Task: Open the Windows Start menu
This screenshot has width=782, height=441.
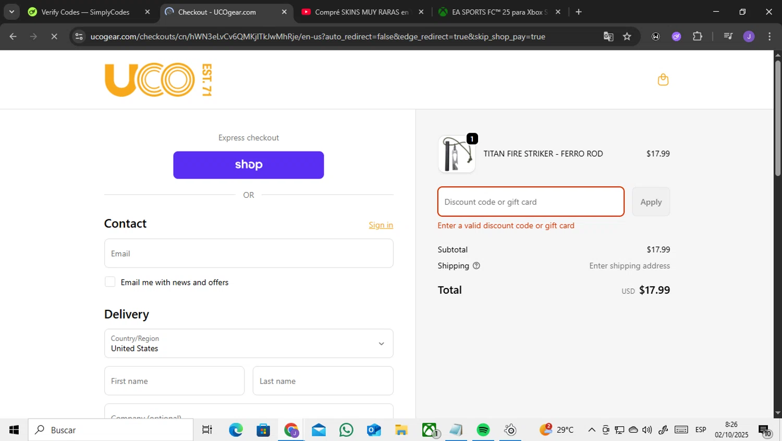Action: pyautogui.click(x=14, y=430)
